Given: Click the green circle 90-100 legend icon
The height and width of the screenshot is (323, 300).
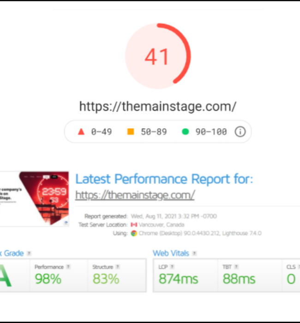Looking at the screenshot, I should pos(185,132).
